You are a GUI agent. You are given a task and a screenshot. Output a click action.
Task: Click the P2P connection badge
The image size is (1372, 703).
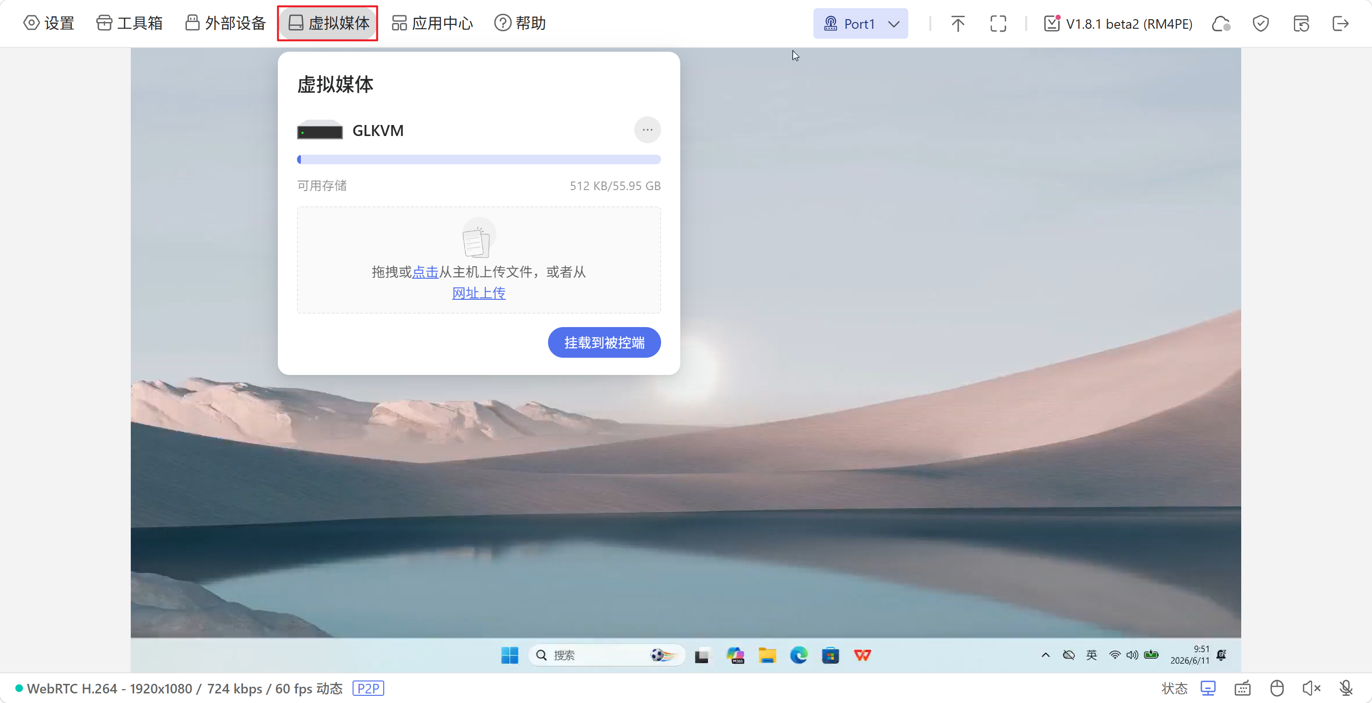[368, 688]
